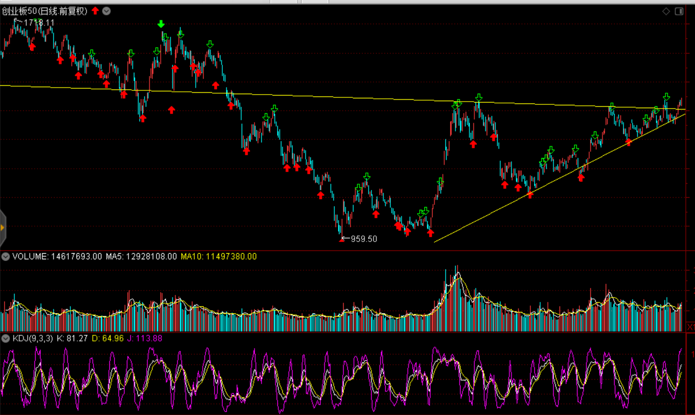695x415 pixels.
Task: Click the VOLUME value label
Action: tap(57, 256)
